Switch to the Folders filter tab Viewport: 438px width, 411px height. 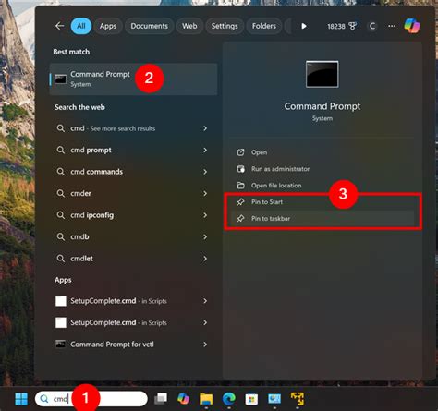click(x=264, y=26)
